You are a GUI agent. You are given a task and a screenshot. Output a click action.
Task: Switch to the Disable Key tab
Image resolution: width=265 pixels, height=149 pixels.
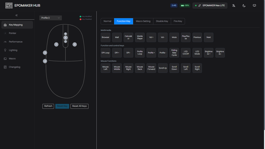pyautogui.click(x=162, y=21)
